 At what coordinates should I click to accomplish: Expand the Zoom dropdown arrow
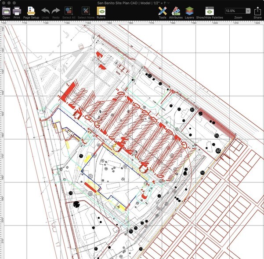pos(248,11)
